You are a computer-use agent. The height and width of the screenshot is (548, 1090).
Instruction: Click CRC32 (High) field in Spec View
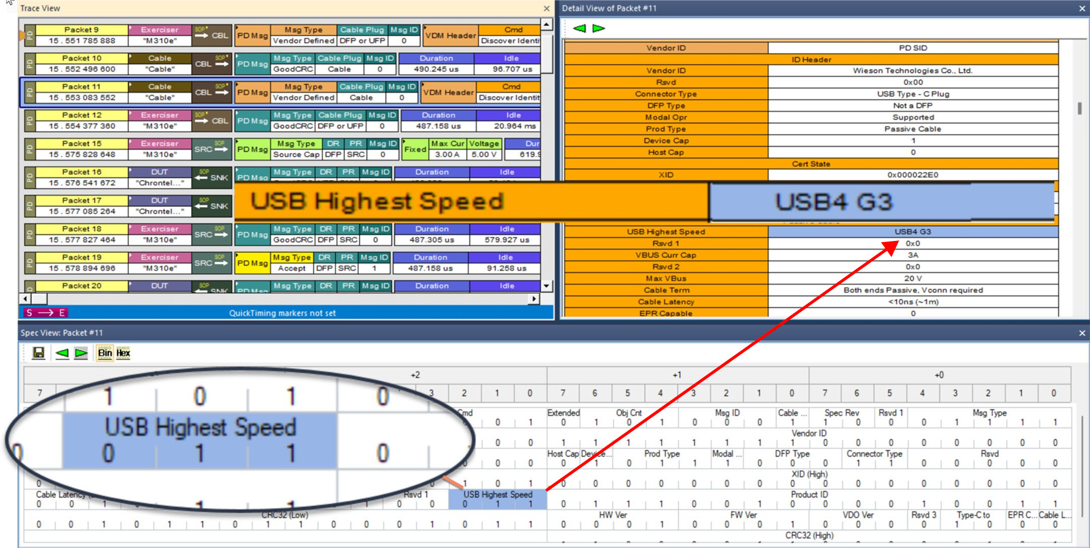pos(809,535)
